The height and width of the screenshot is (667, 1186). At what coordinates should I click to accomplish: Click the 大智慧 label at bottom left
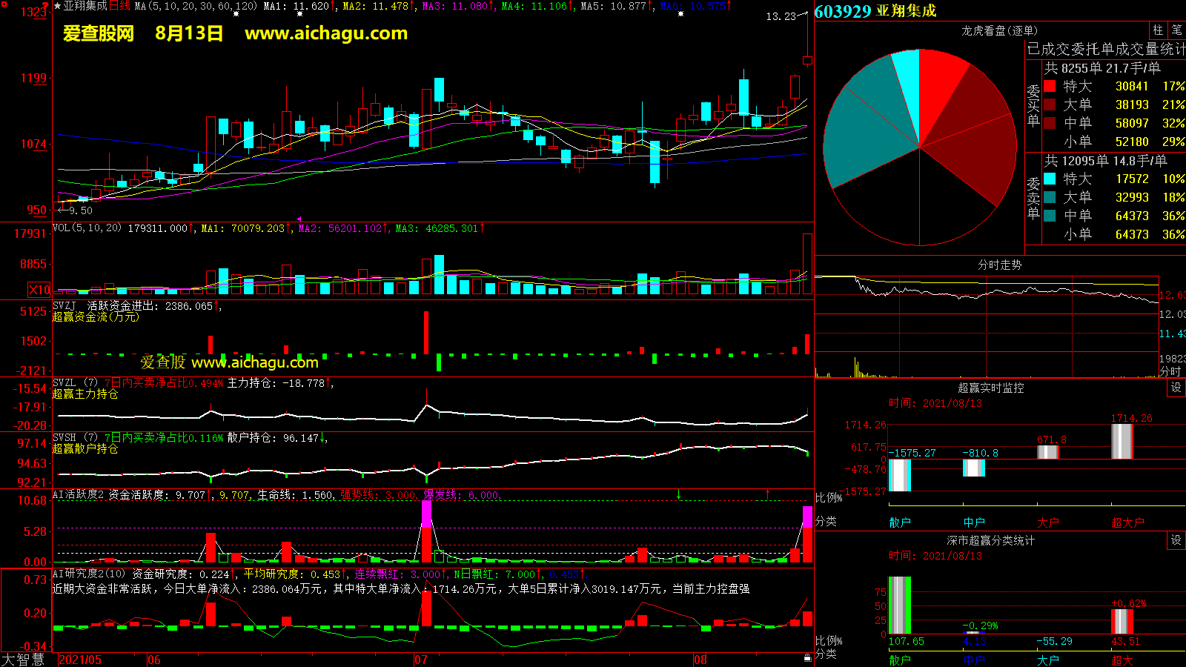23,660
